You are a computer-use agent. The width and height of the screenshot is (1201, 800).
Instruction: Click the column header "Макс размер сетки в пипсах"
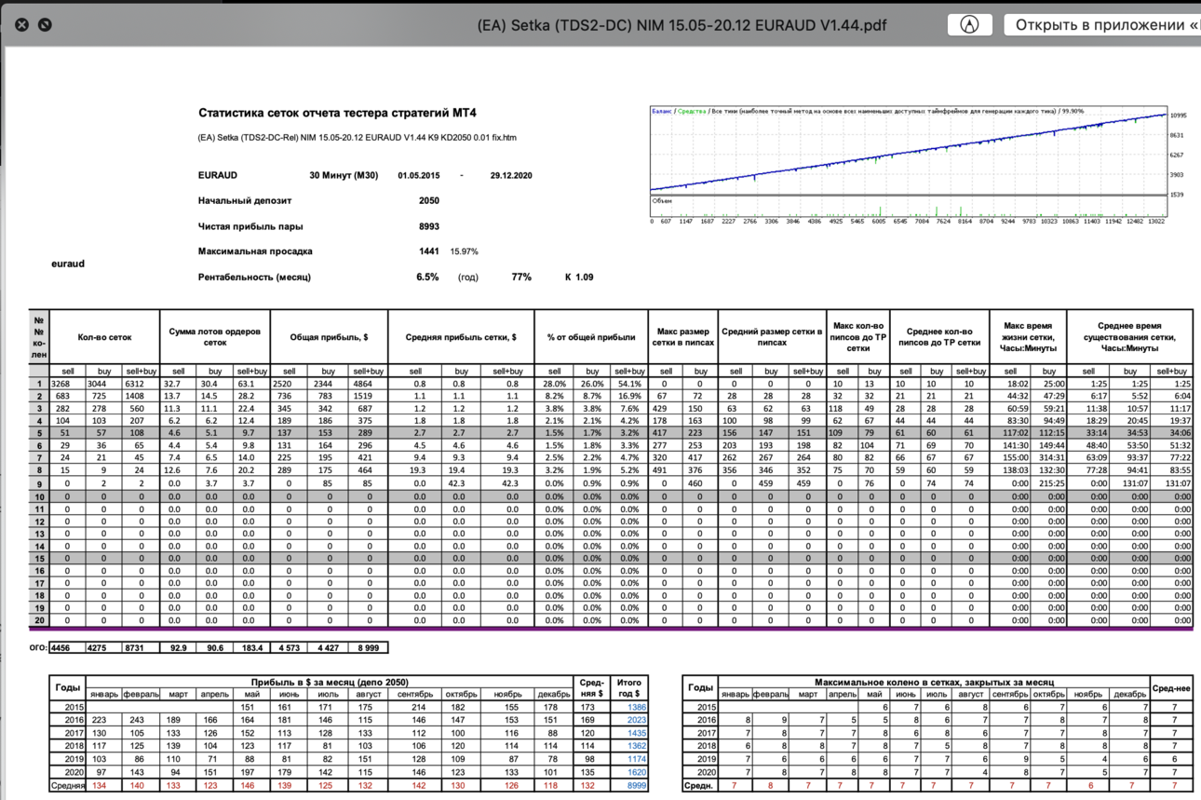click(682, 337)
